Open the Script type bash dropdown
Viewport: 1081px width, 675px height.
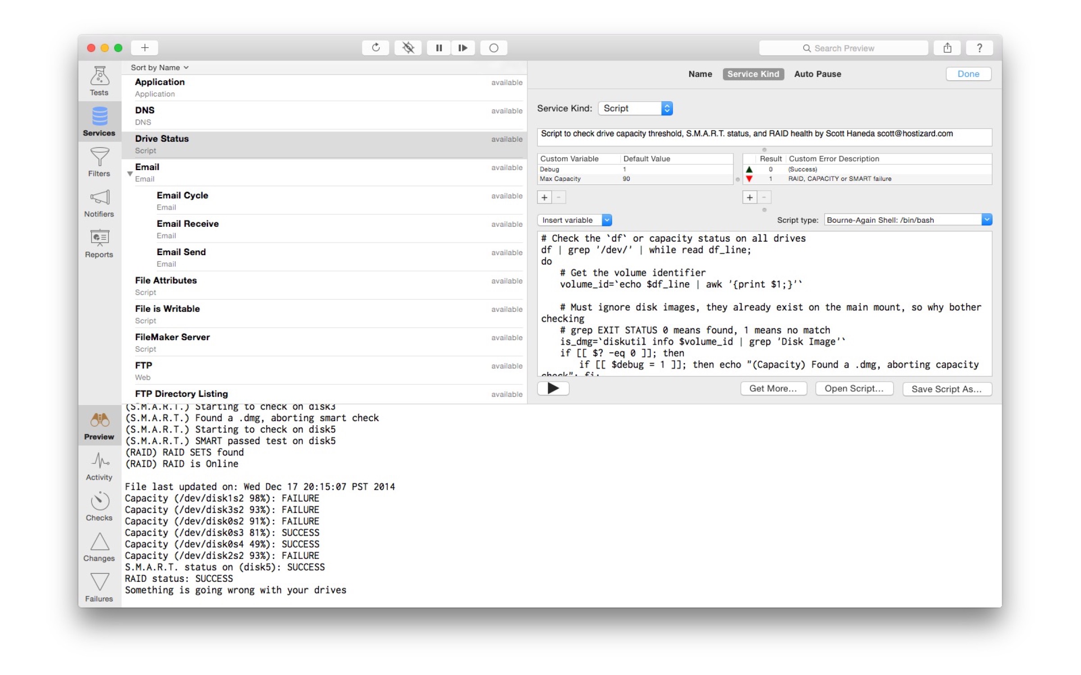coord(908,220)
